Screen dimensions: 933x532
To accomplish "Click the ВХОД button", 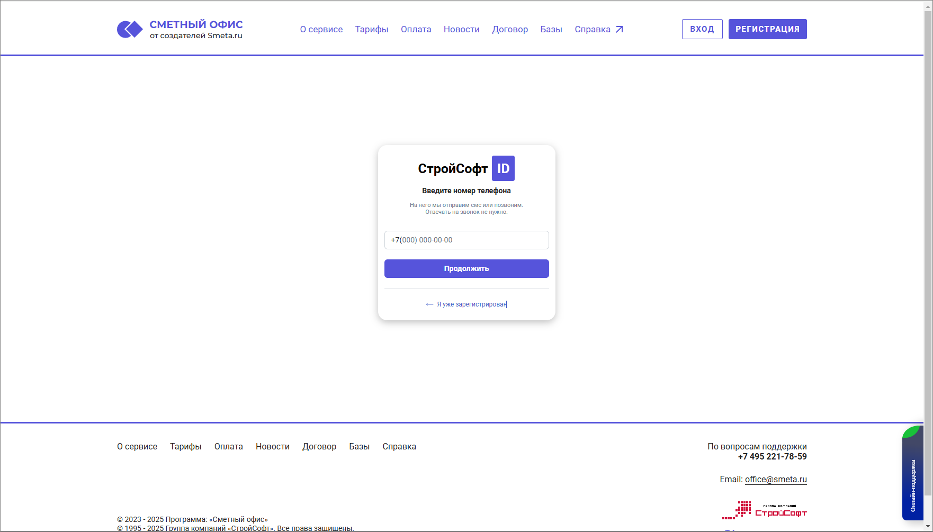I will [702, 29].
